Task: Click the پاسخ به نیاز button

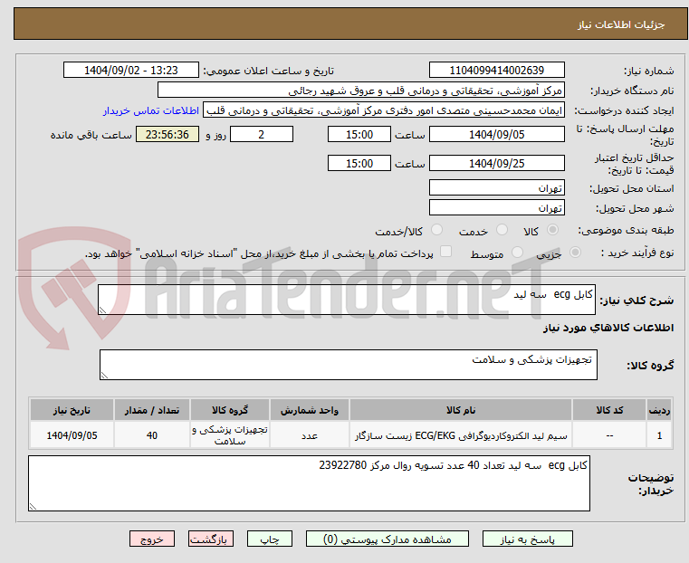Action: click(527, 539)
